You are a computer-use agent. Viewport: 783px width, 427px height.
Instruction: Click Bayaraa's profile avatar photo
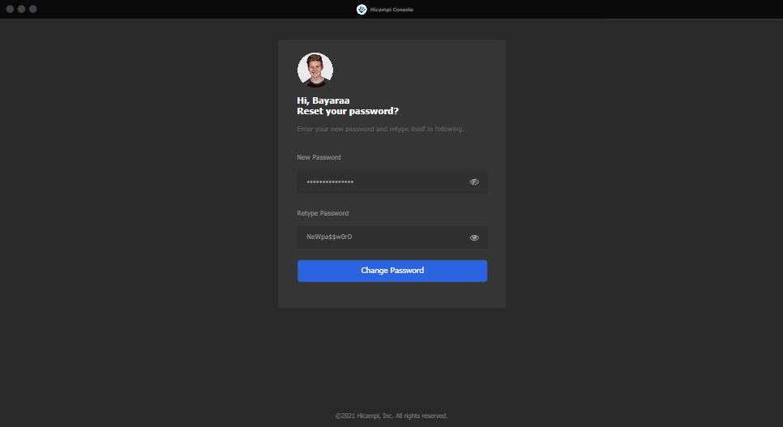(315, 70)
